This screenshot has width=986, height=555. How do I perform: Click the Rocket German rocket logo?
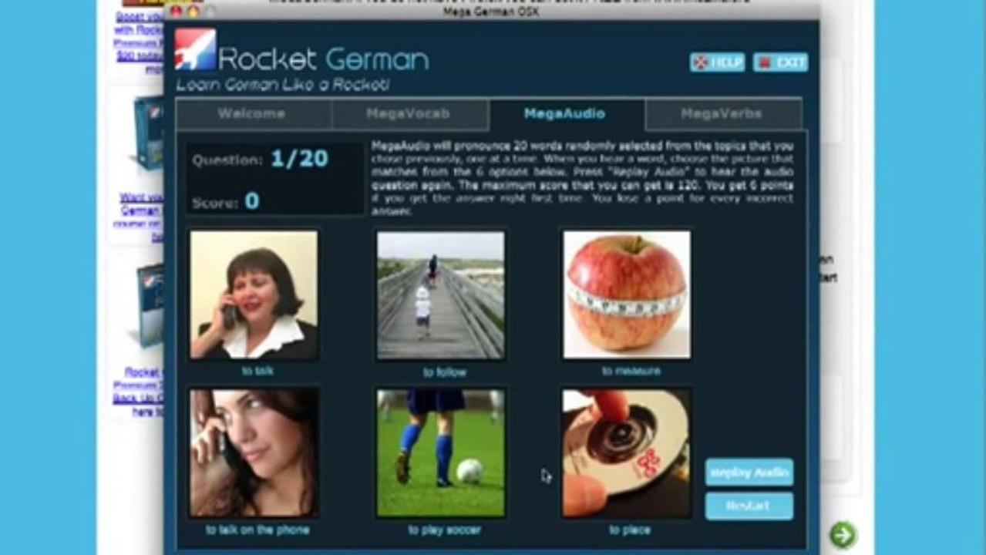click(x=194, y=49)
